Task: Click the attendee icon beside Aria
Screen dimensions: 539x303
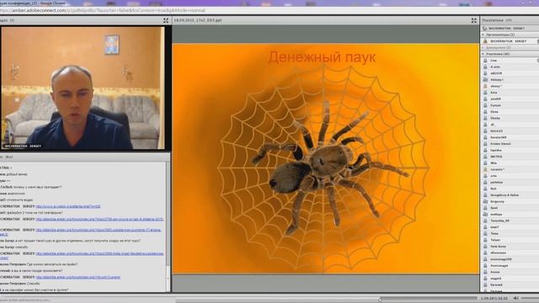Action: click(485, 93)
